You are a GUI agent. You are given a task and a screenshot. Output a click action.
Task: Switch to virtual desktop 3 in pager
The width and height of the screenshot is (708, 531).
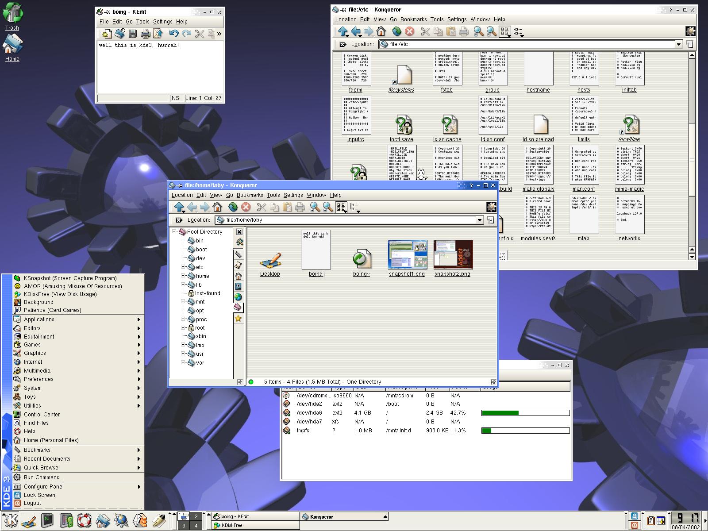pyautogui.click(x=184, y=526)
